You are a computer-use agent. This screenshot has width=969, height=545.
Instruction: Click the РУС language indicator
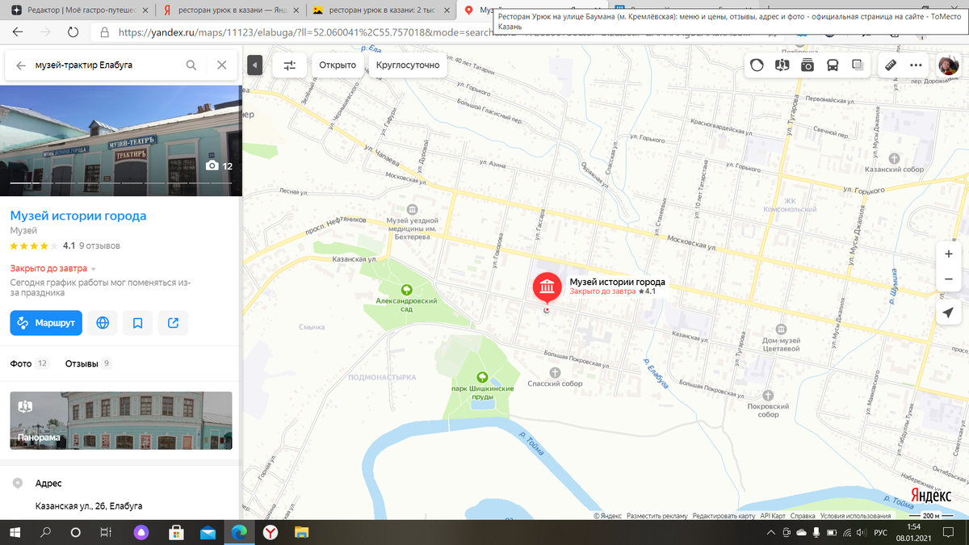(x=881, y=533)
